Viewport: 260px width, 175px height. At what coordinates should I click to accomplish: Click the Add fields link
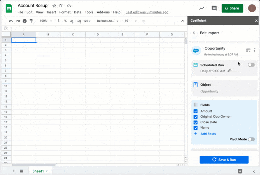[x=208, y=134]
